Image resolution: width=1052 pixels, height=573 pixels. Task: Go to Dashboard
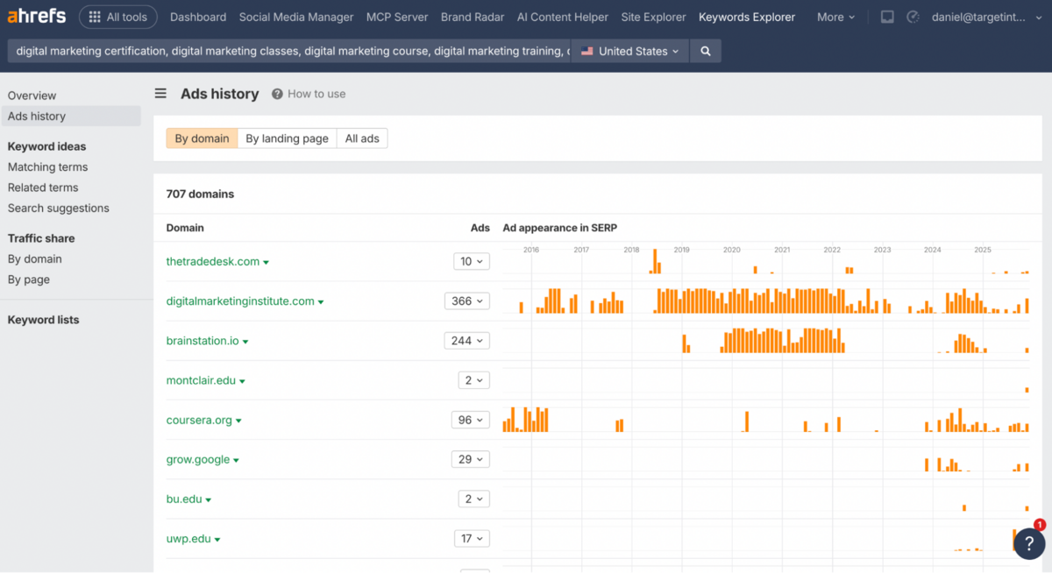click(x=198, y=17)
